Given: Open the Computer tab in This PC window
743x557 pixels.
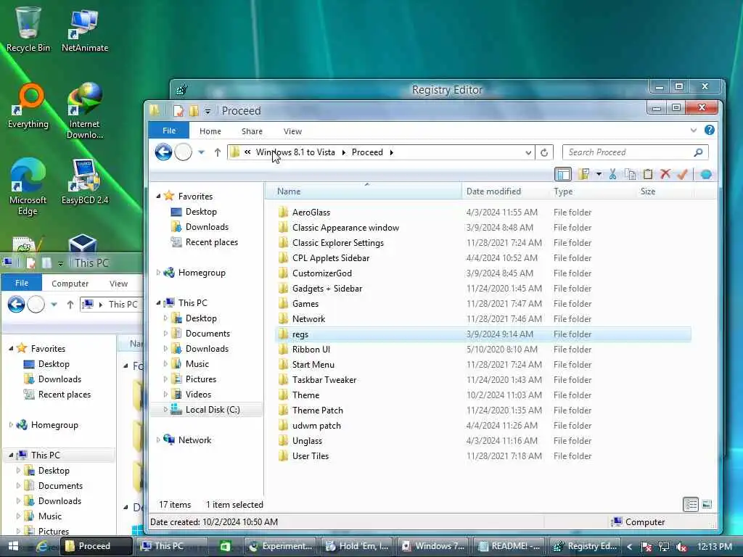Looking at the screenshot, I should [70, 284].
